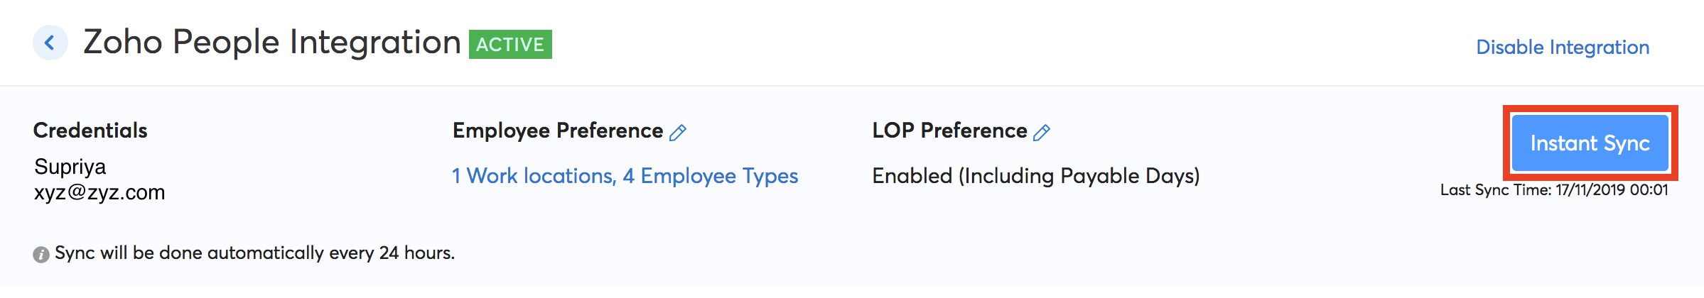The image size is (1704, 298).
Task: Select the credential name Supriya
Action: [70, 167]
